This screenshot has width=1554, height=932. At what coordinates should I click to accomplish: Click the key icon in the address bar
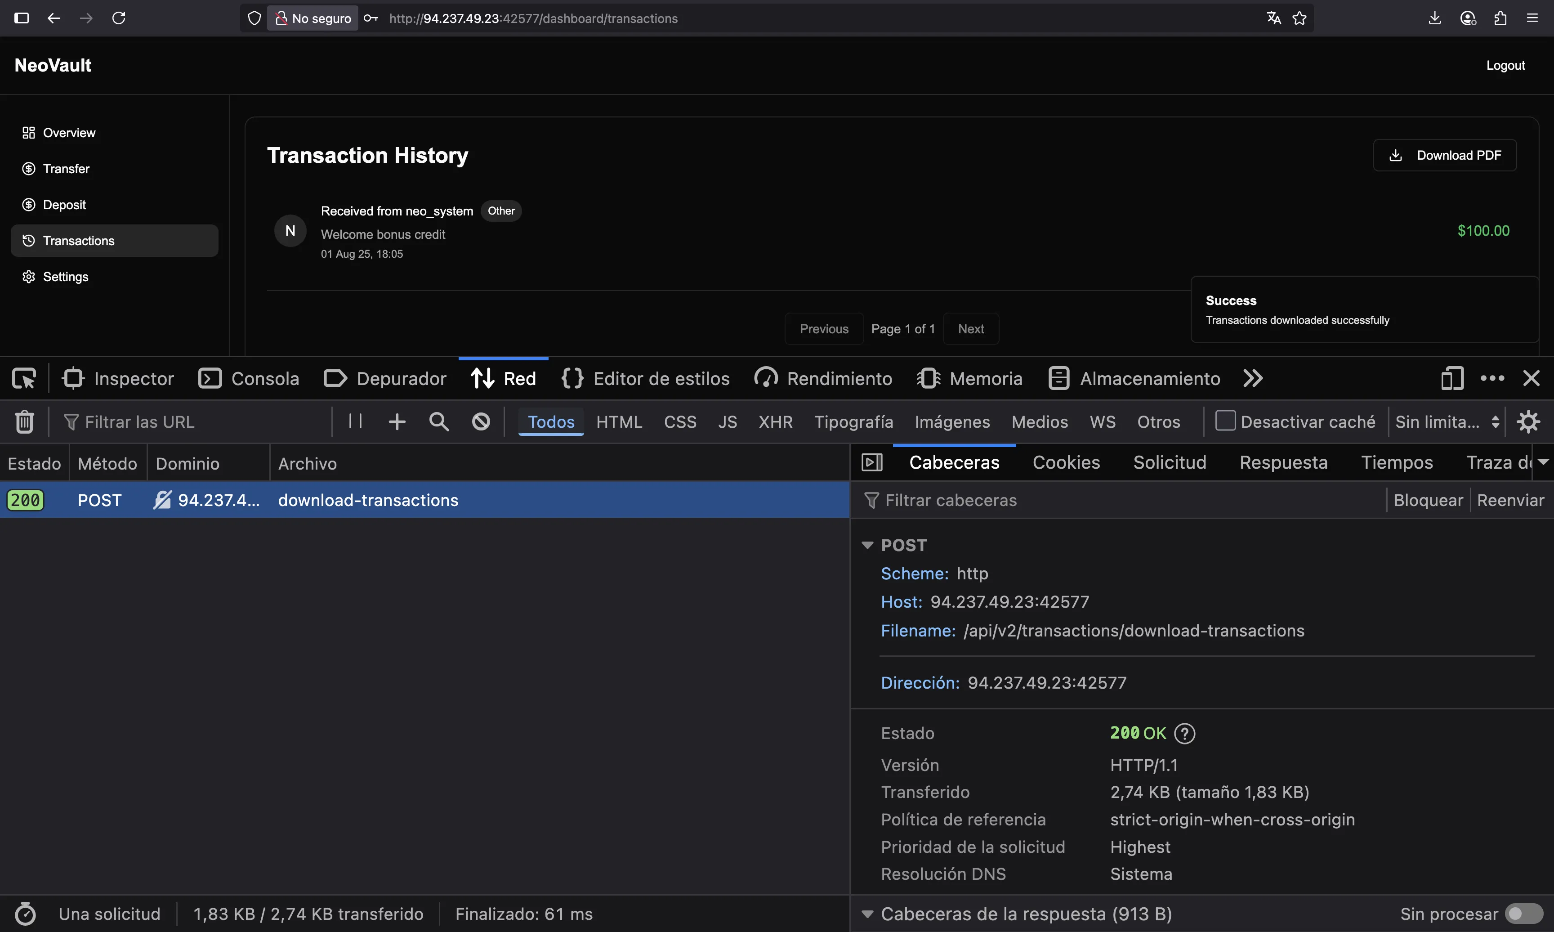point(371,18)
